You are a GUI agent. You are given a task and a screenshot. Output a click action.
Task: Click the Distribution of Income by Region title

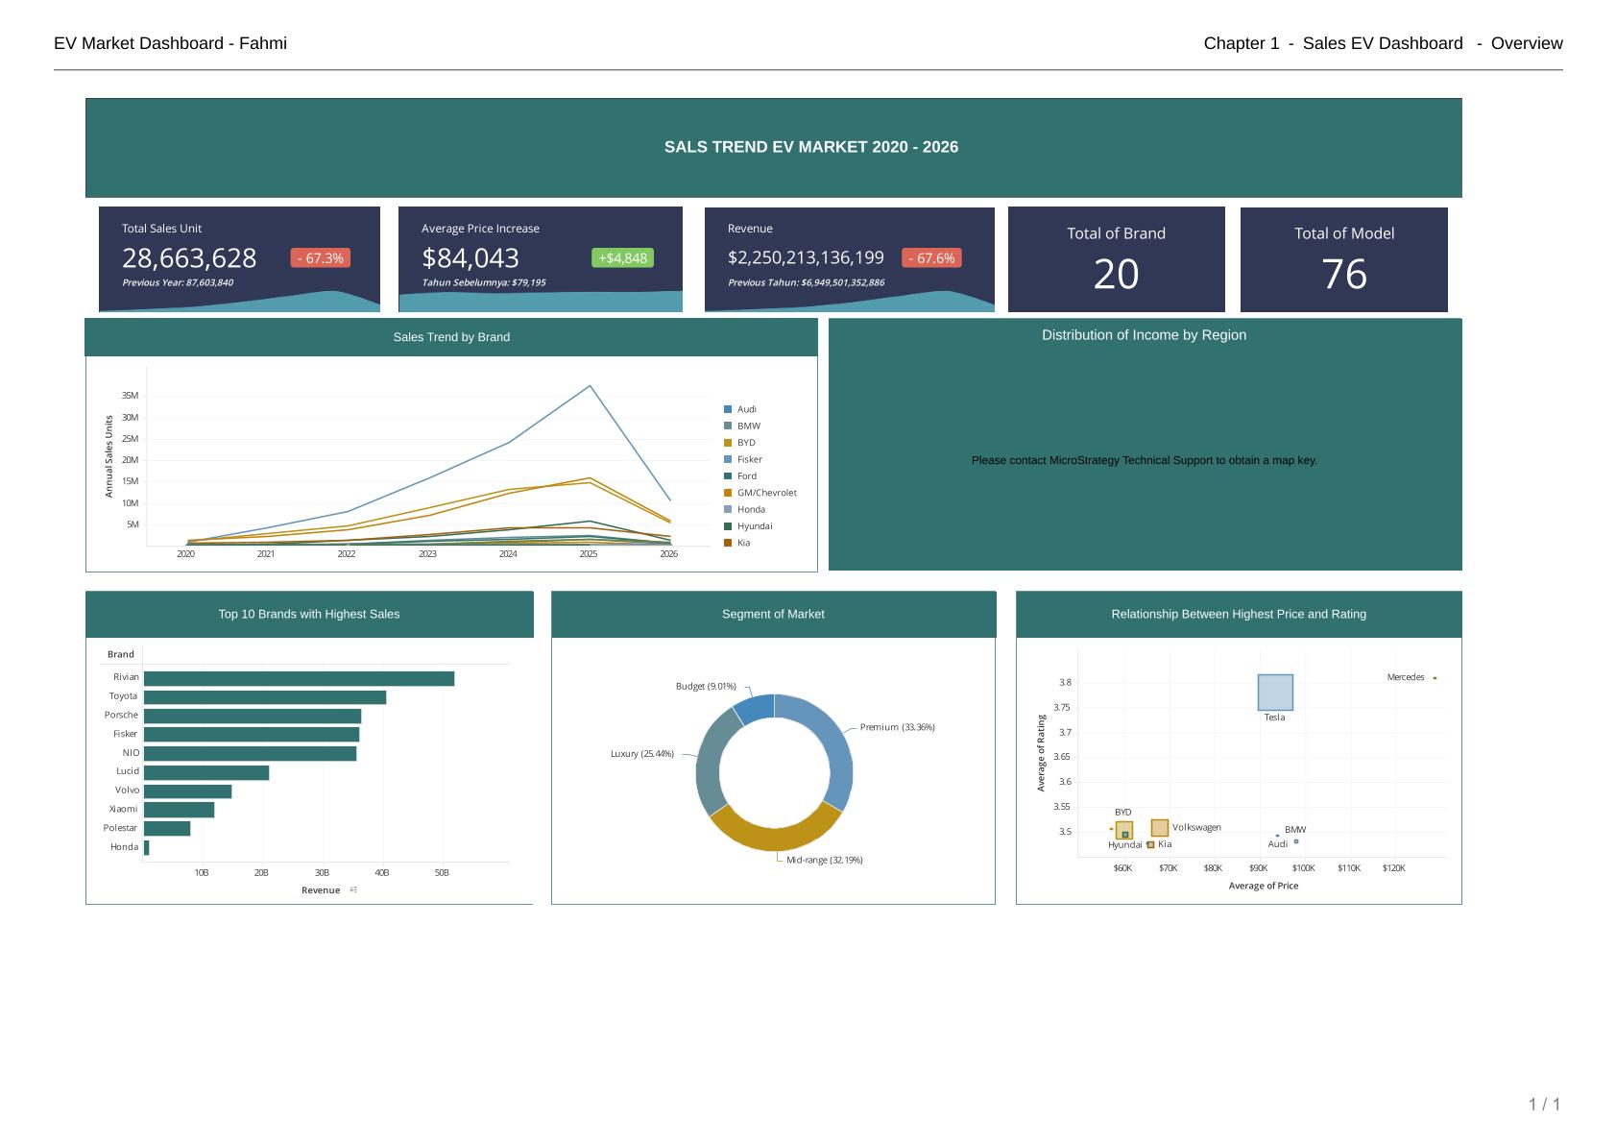(x=1145, y=335)
